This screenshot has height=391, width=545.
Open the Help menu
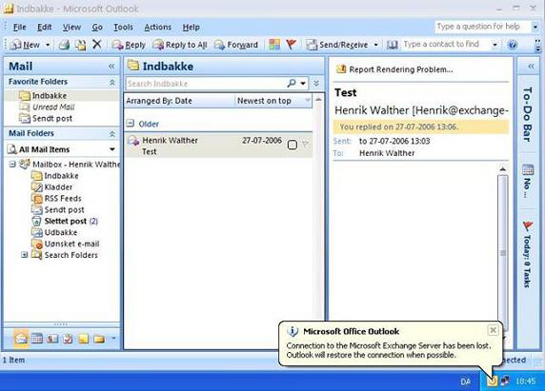click(191, 27)
